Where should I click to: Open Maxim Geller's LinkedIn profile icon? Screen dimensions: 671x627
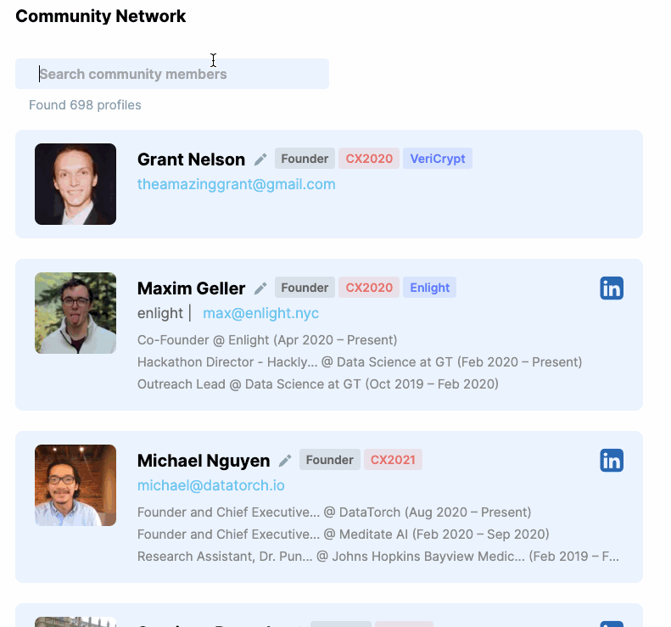point(612,288)
